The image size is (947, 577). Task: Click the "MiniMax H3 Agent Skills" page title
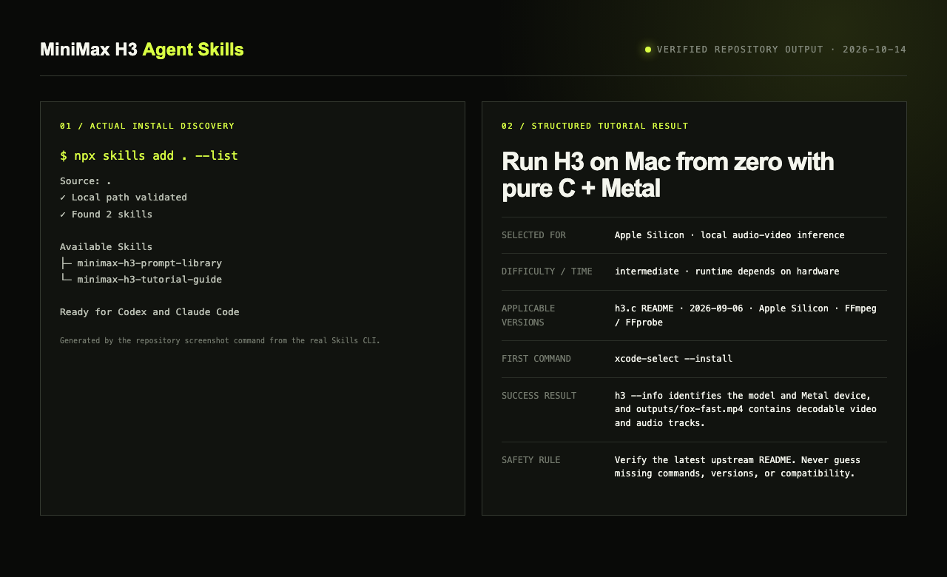coord(142,50)
